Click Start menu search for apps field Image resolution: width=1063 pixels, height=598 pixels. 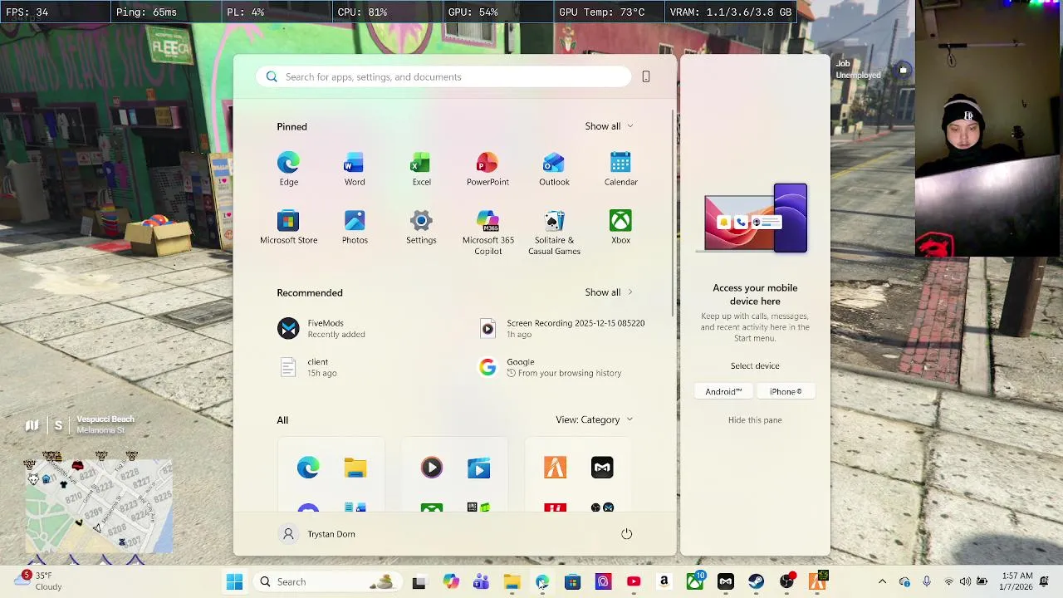coord(443,76)
